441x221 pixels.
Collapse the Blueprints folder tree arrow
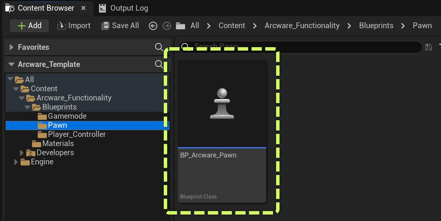point(27,107)
